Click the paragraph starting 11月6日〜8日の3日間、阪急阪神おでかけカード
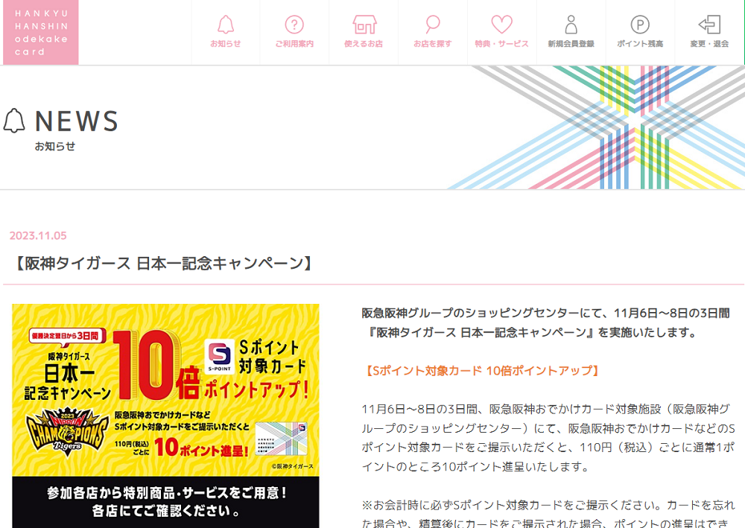The height and width of the screenshot is (528, 745). [x=548, y=437]
